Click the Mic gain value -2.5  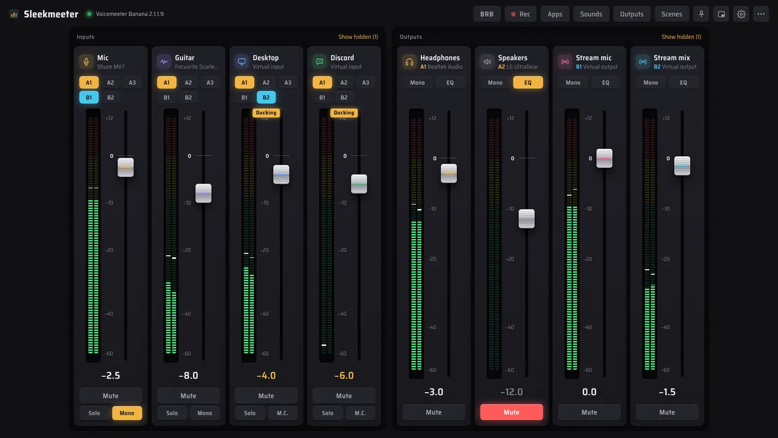tap(111, 375)
